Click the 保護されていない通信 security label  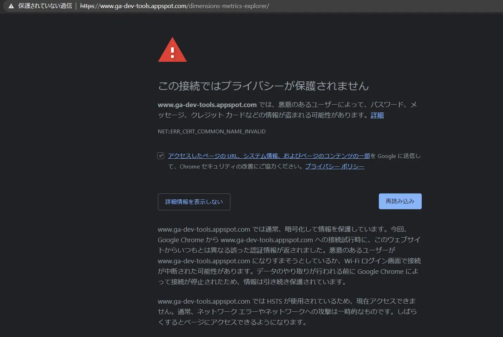coord(45,6)
